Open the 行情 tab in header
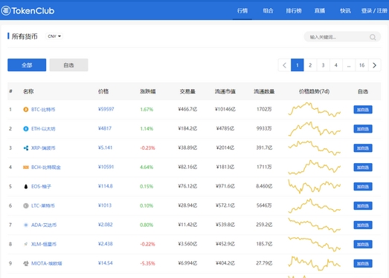The image size is (389, 278). coord(242,10)
